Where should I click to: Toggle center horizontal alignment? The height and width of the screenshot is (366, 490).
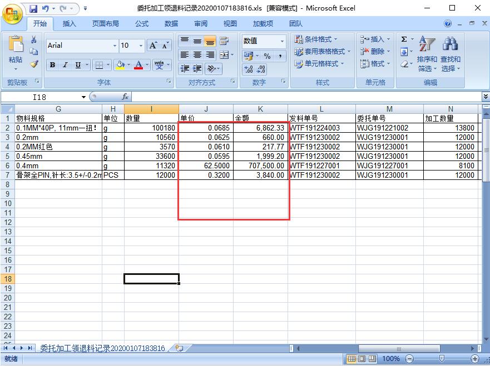click(197, 55)
